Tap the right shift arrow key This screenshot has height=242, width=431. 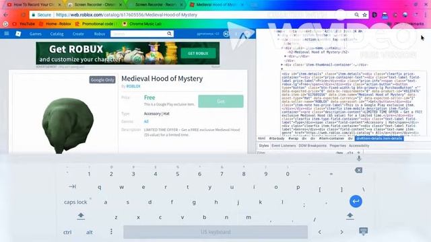350,216
